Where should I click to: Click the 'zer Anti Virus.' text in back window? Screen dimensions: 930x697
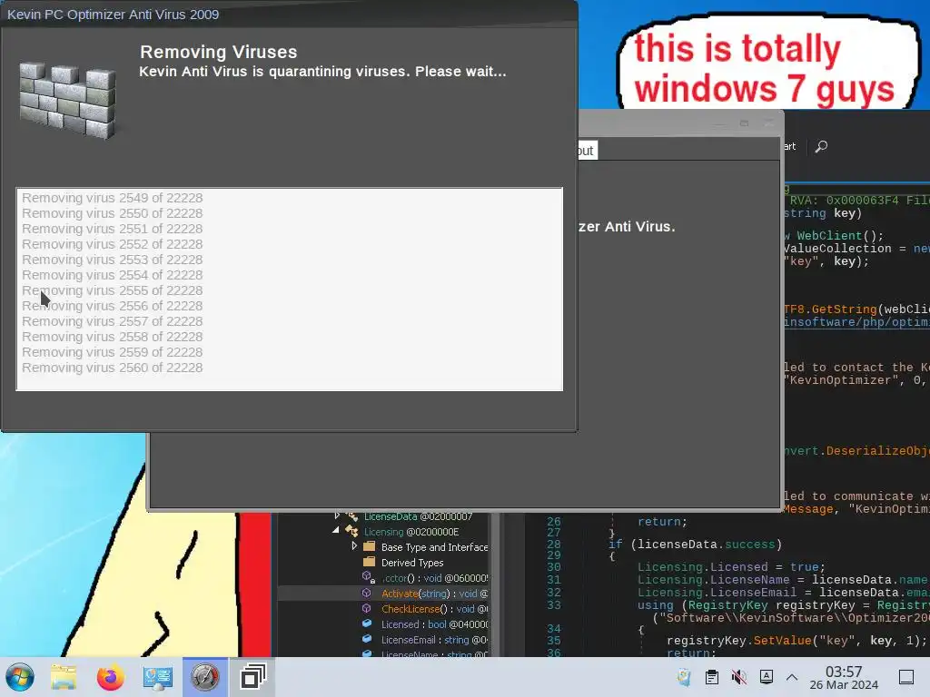point(627,226)
